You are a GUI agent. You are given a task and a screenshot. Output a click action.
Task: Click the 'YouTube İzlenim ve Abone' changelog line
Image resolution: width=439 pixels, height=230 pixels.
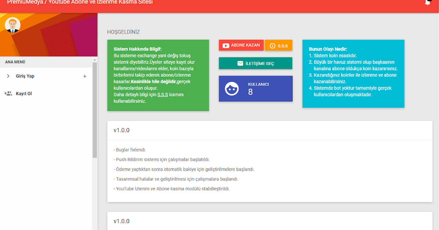[172, 189]
